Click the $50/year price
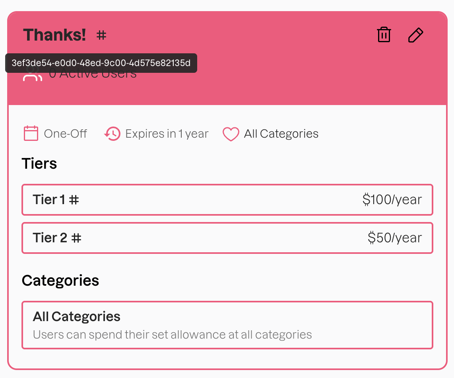The height and width of the screenshot is (378, 454). [395, 238]
